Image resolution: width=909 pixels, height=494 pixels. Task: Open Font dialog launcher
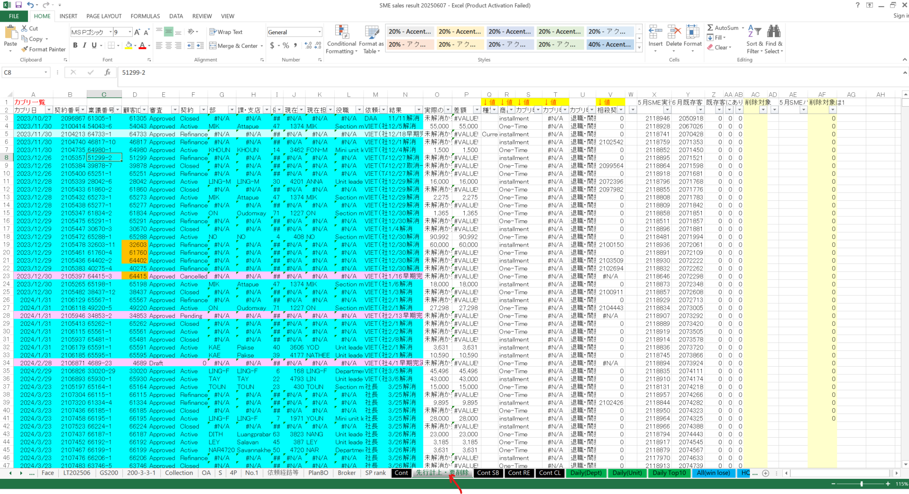click(149, 60)
